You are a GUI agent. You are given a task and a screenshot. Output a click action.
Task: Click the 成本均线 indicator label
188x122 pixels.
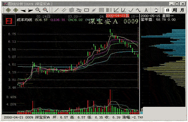pos(24,20)
